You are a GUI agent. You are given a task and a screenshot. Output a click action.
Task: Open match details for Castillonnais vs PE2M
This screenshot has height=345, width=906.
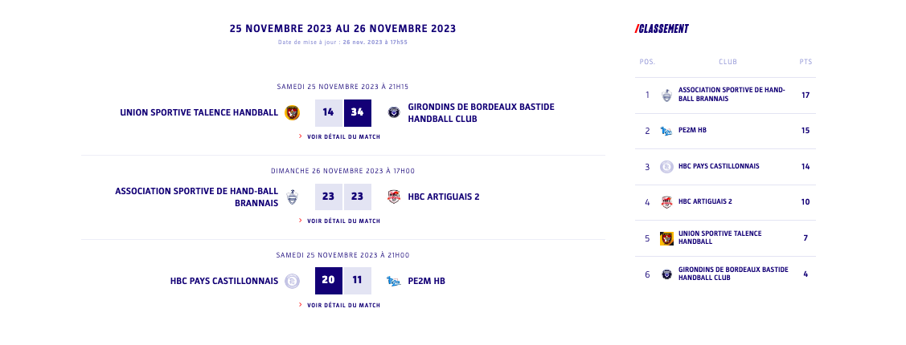tap(343, 305)
